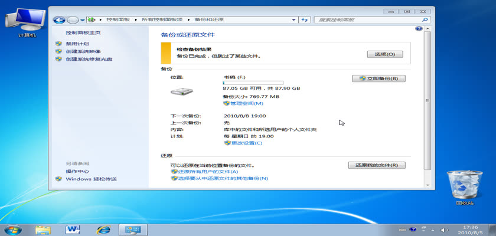496x236 pixels.
Task: Open the recent pages dropdown arrow
Action: click(x=82, y=20)
